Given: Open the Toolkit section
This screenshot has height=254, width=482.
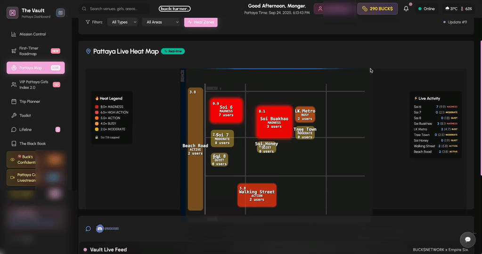Looking at the screenshot, I should [36, 116].
